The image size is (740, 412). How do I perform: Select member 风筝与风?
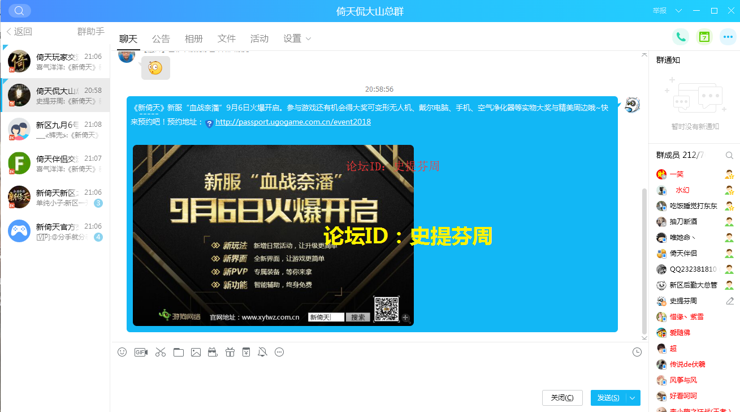tap(694, 380)
